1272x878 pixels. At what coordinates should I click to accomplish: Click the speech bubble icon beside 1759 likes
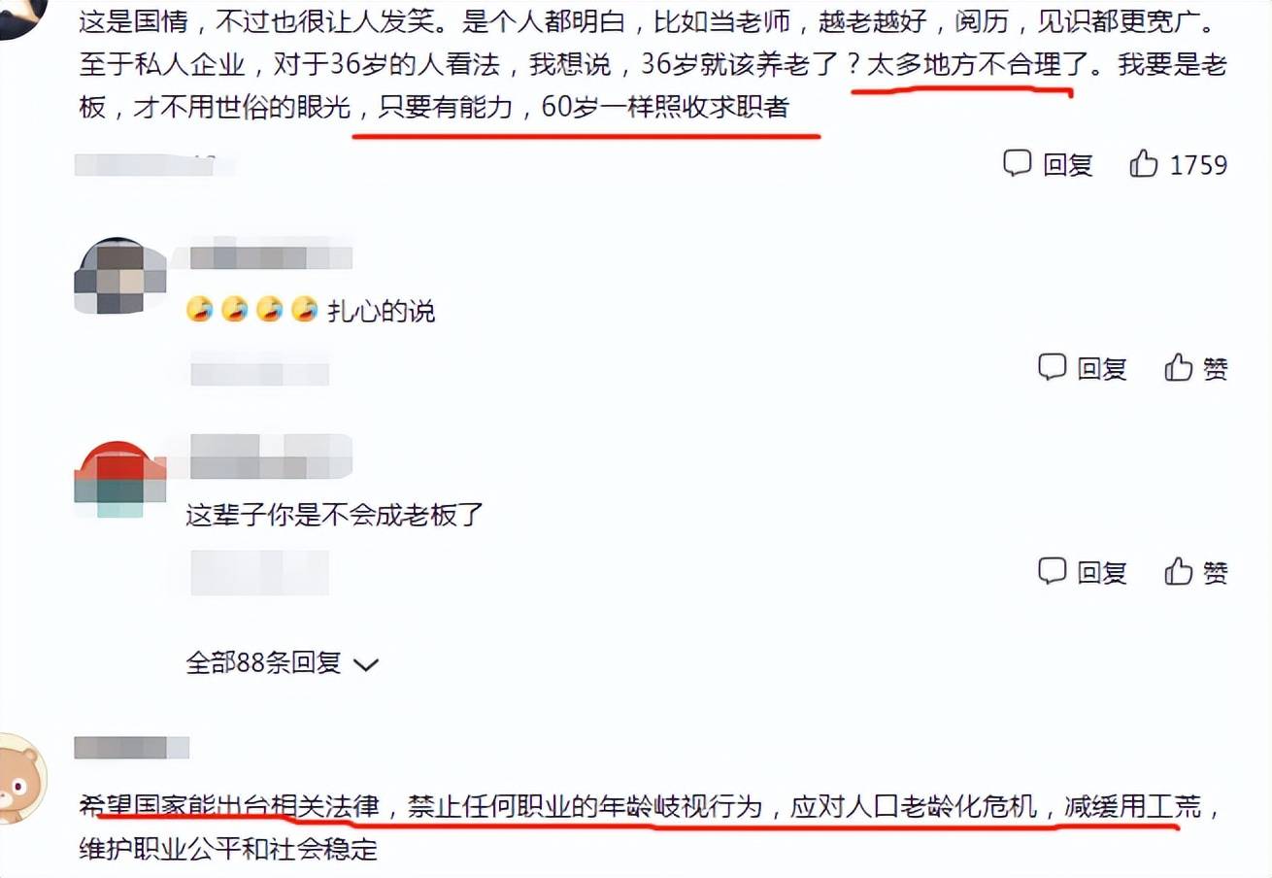point(1017,164)
